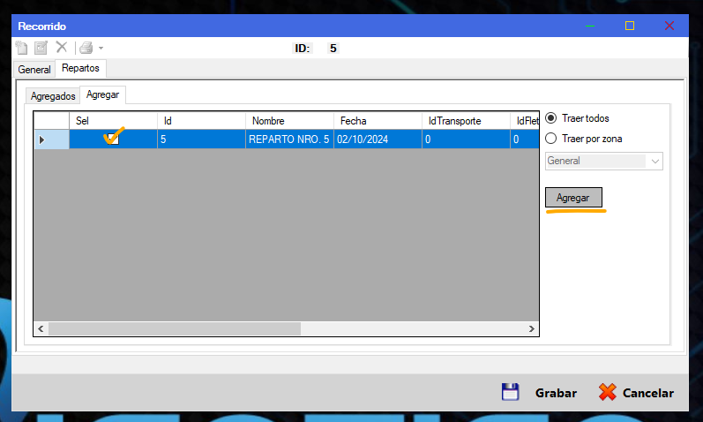Select the Traer todos radio option
703x422 pixels.
click(x=551, y=118)
